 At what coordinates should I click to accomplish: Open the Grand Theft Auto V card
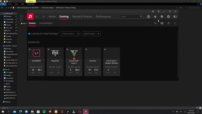(74, 62)
